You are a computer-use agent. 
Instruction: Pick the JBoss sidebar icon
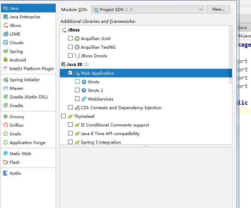[6, 26]
